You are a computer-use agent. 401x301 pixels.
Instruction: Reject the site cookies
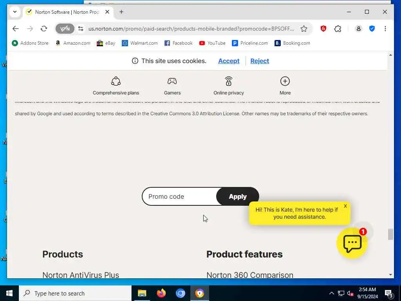click(x=260, y=61)
